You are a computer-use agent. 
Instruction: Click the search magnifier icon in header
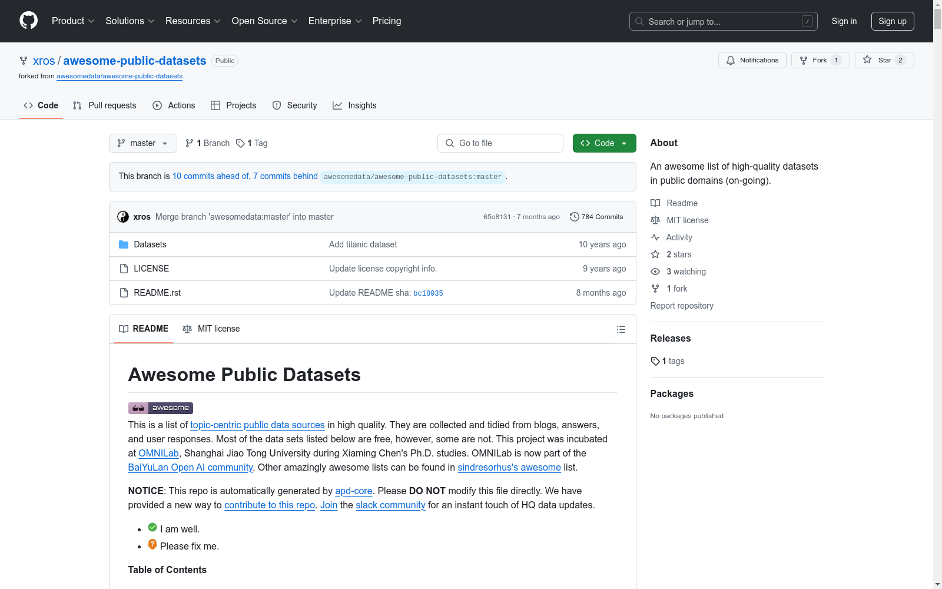click(639, 21)
